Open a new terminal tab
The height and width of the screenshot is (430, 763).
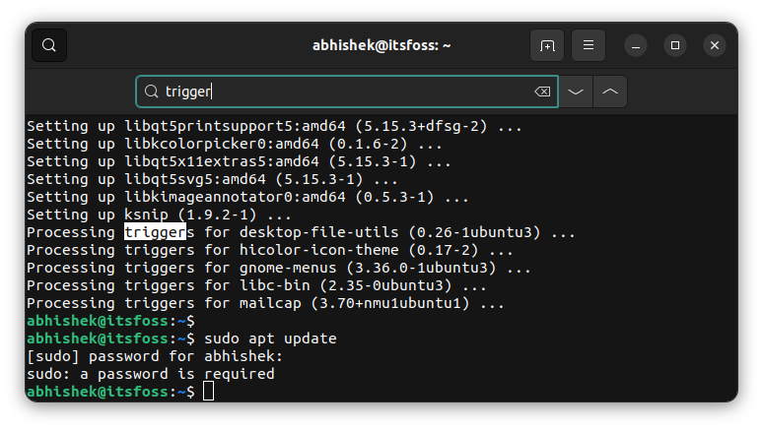click(x=546, y=45)
